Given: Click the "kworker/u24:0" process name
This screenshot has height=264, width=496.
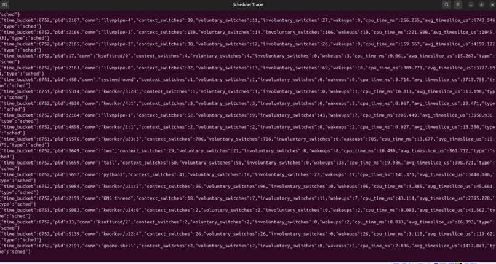Looking at the screenshot, I should click(121, 211).
